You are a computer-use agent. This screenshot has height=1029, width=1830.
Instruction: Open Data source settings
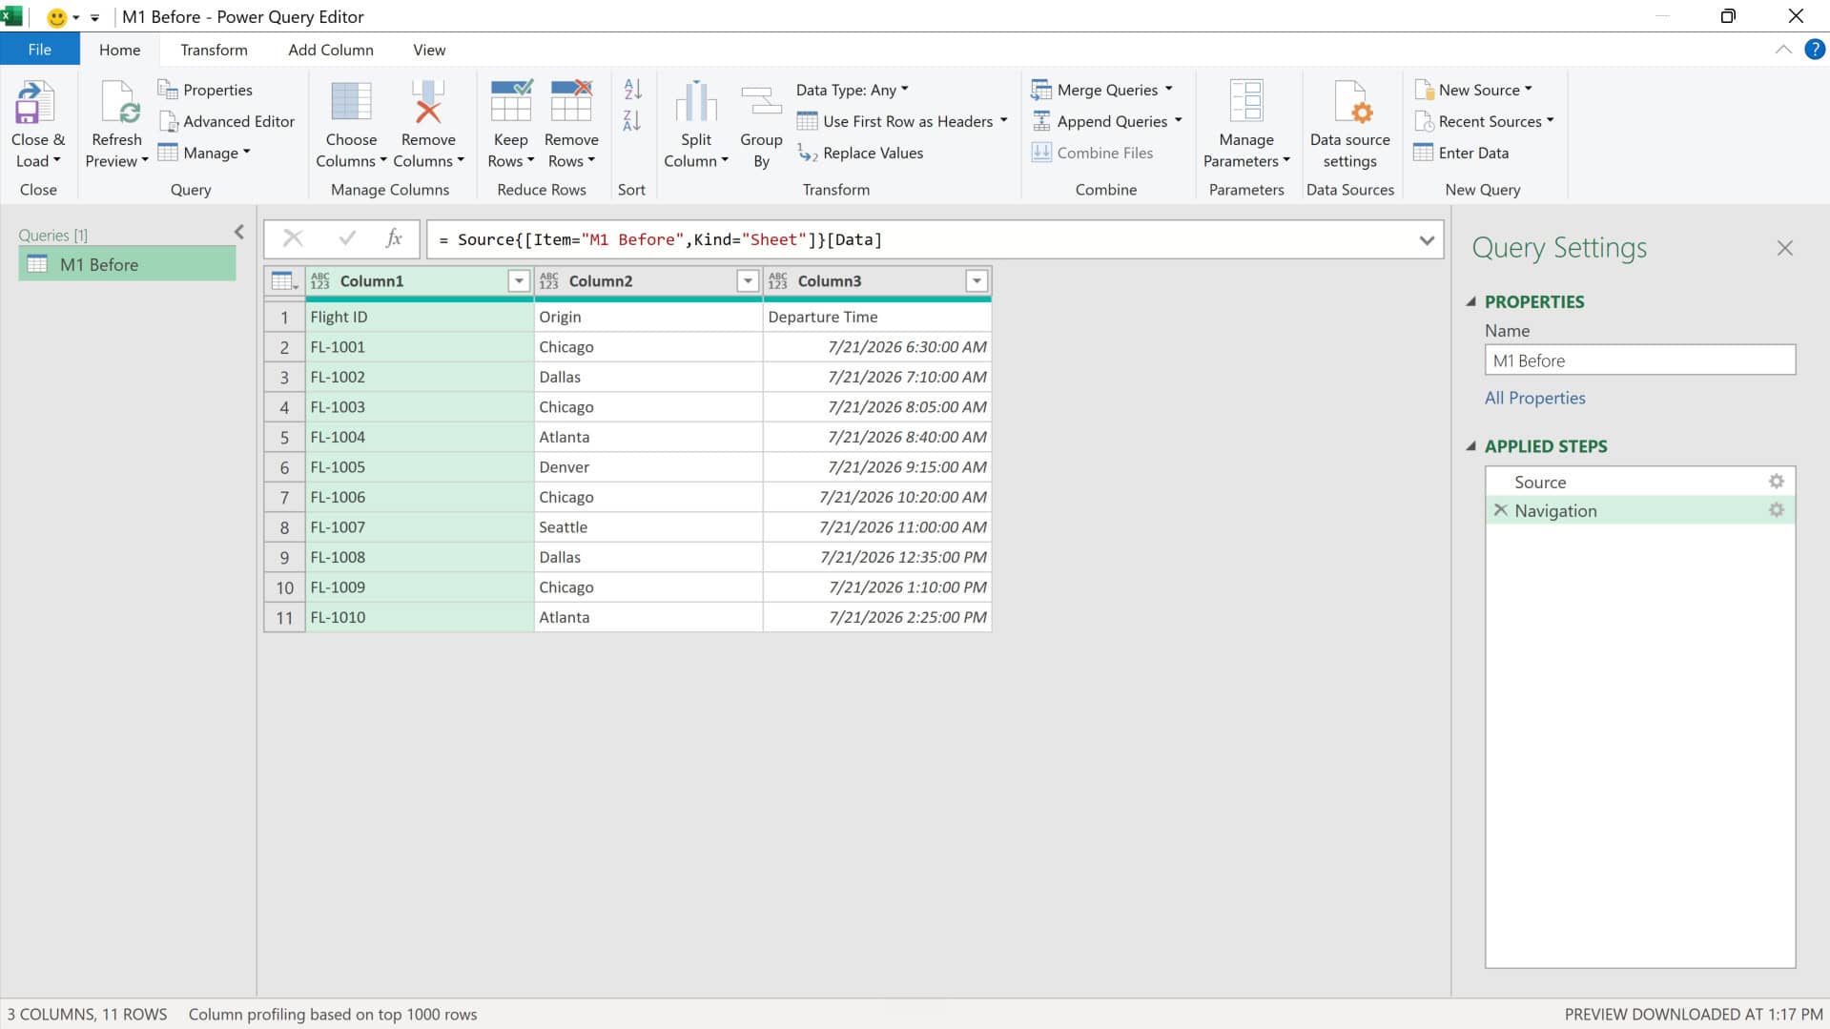pos(1349,126)
